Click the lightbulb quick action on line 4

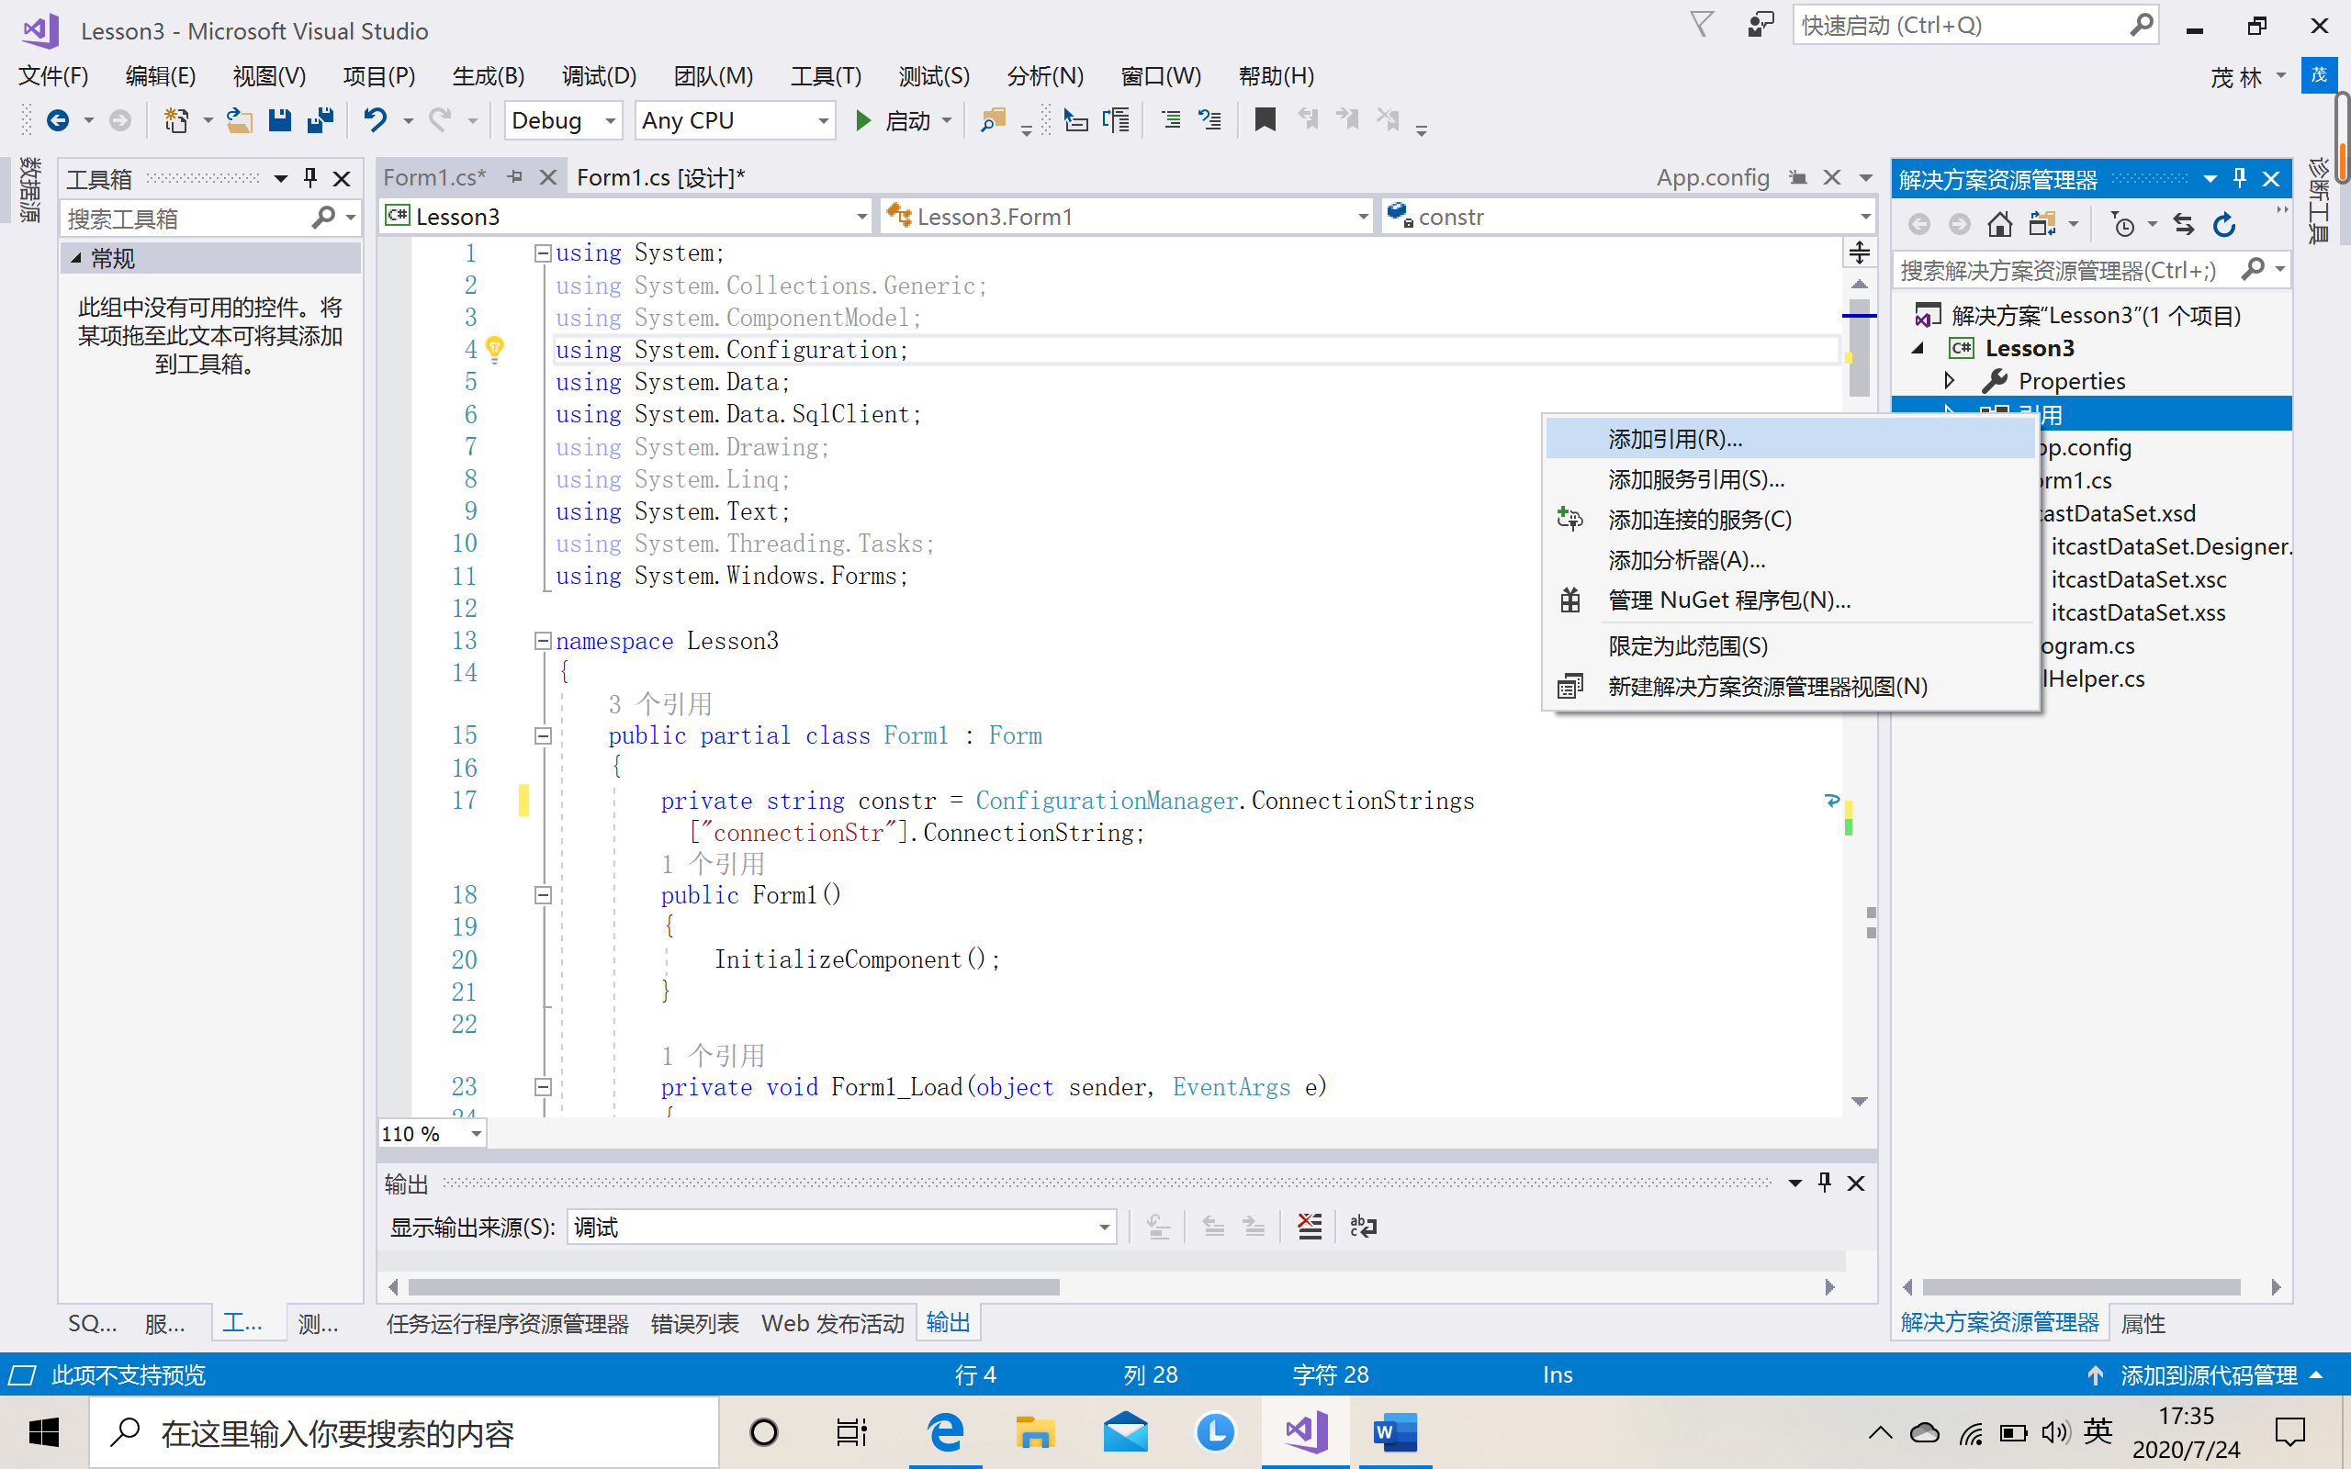click(x=494, y=349)
